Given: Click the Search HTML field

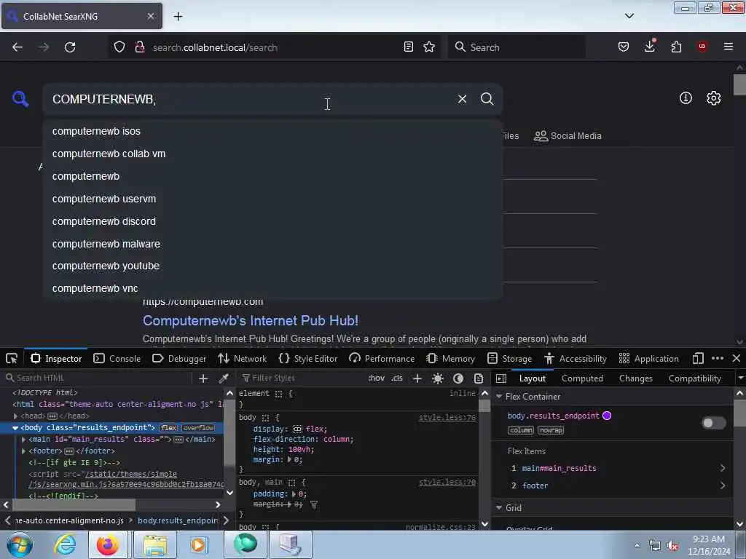Looking at the screenshot, I should [98, 378].
